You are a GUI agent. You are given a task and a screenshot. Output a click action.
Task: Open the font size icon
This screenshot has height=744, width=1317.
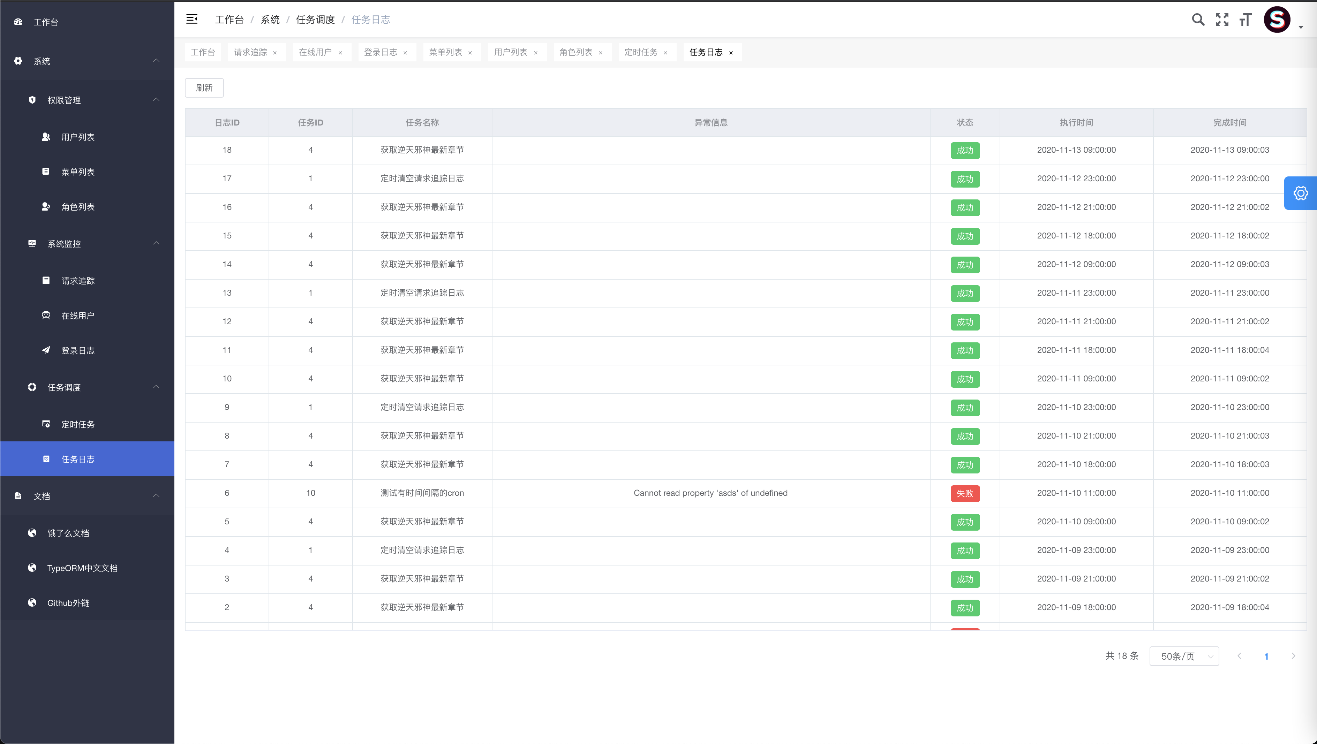coord(1245,20)
